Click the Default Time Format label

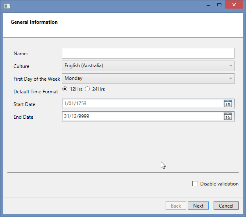point(36,92)
